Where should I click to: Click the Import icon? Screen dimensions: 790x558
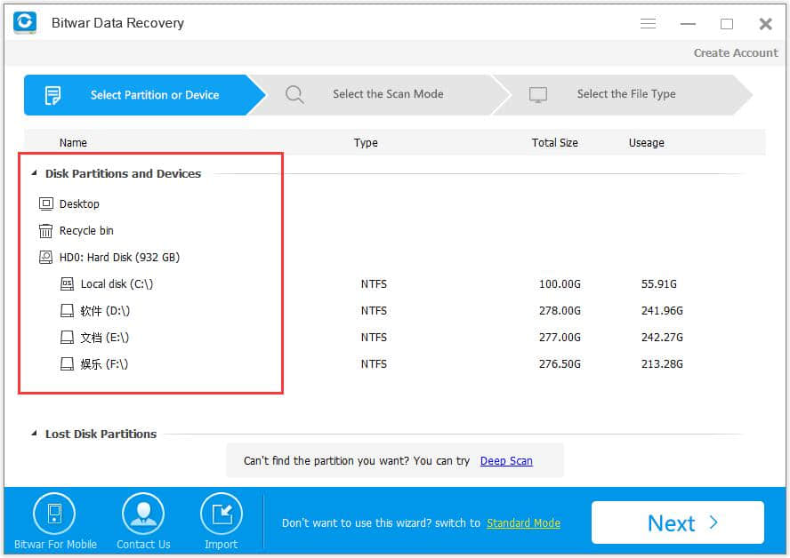click(222, 514)
